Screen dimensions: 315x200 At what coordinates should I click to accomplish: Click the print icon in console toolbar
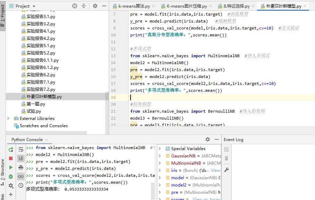[x=21, y=167]
